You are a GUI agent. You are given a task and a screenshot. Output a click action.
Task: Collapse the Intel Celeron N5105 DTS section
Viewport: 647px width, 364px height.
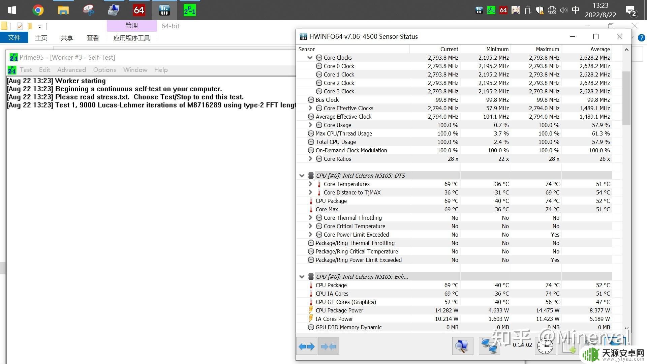click(x=302, y=176)
